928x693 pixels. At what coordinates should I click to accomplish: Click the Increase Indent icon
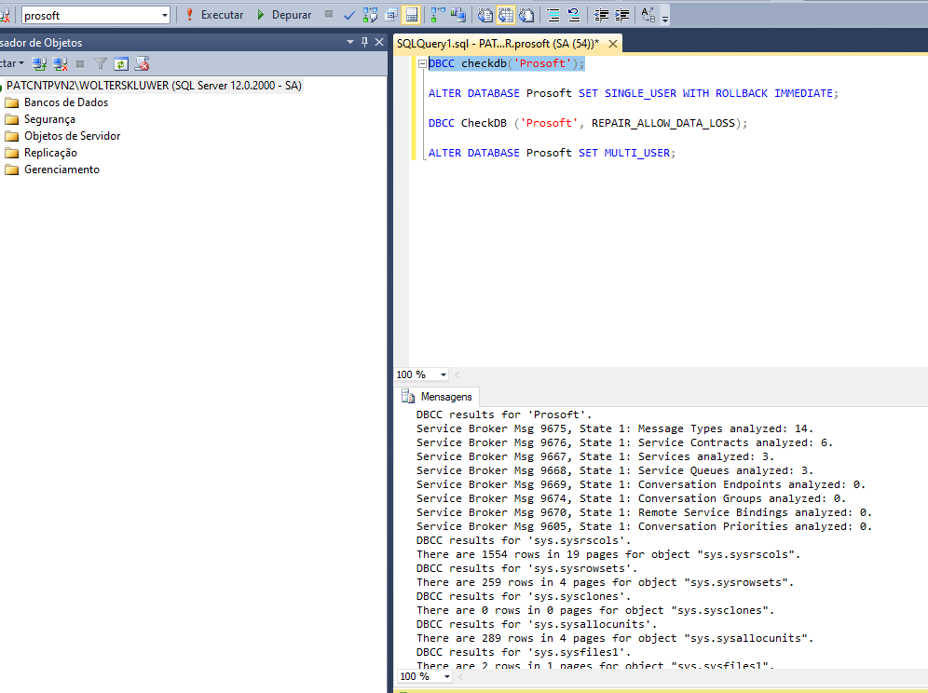point(621,15)
